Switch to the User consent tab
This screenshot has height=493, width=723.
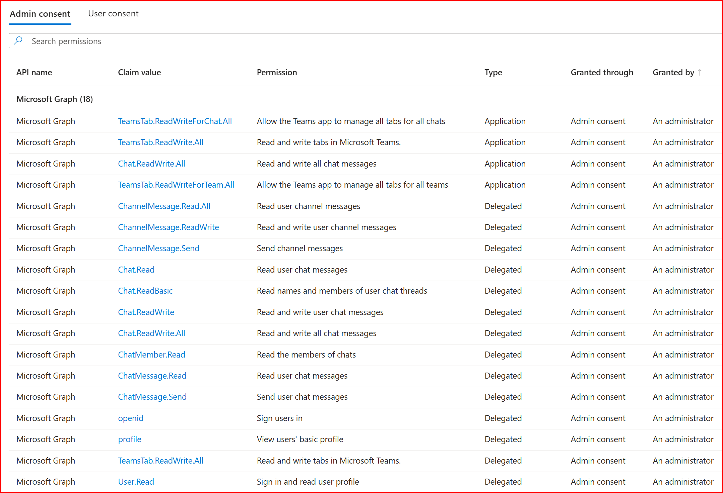coord(113,14)
